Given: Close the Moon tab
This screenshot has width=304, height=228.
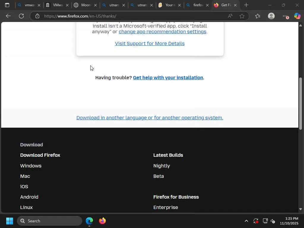Looking at the screenshot, I should pos(95,5).
